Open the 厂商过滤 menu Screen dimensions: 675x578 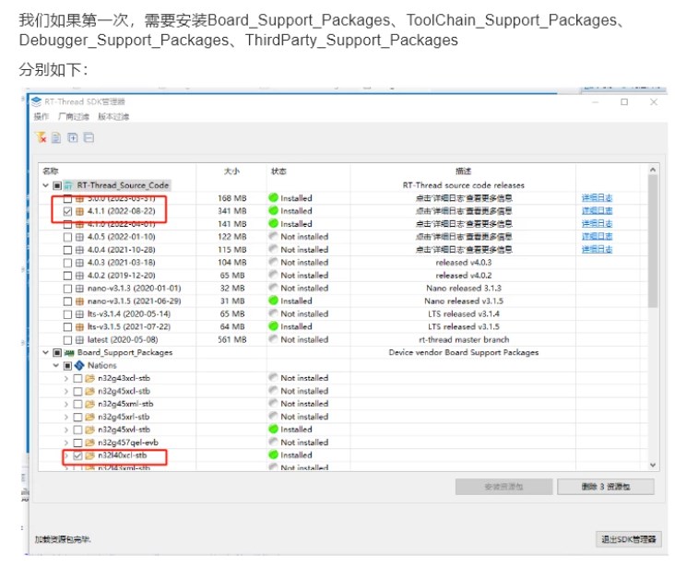click(x=74, y=117)
